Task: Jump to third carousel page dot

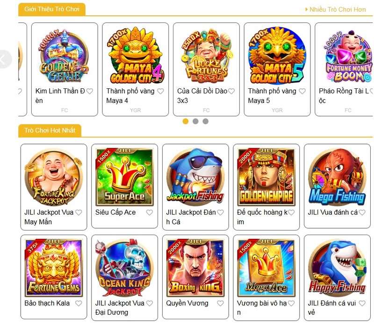Action: tap(206, 121)
